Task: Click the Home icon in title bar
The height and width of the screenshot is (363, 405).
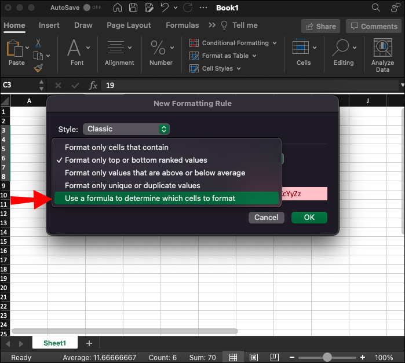Action: point(118,8)
